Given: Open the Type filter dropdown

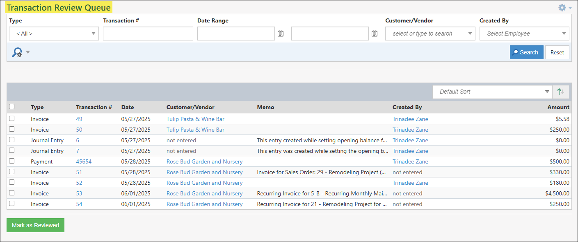Looking at the screenshot, I should [x=54, y=34].
